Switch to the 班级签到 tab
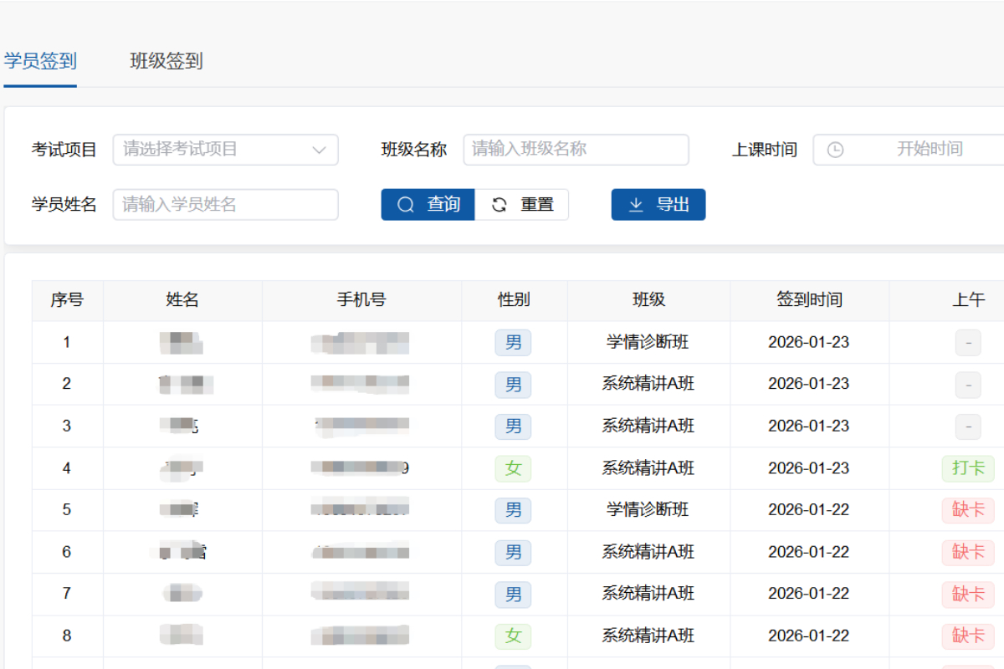Viewport: 1004px width, 669px height. (166, 61)
